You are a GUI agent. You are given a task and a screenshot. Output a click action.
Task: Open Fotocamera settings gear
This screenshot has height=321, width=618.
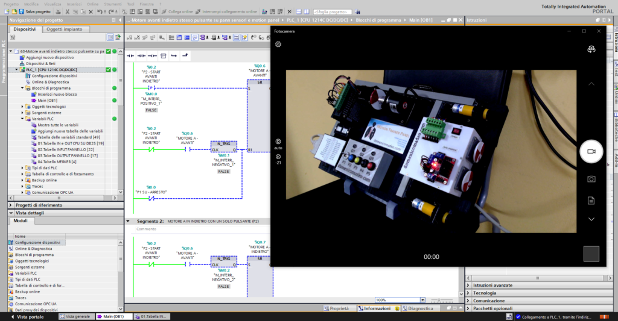tap(278, 45)
